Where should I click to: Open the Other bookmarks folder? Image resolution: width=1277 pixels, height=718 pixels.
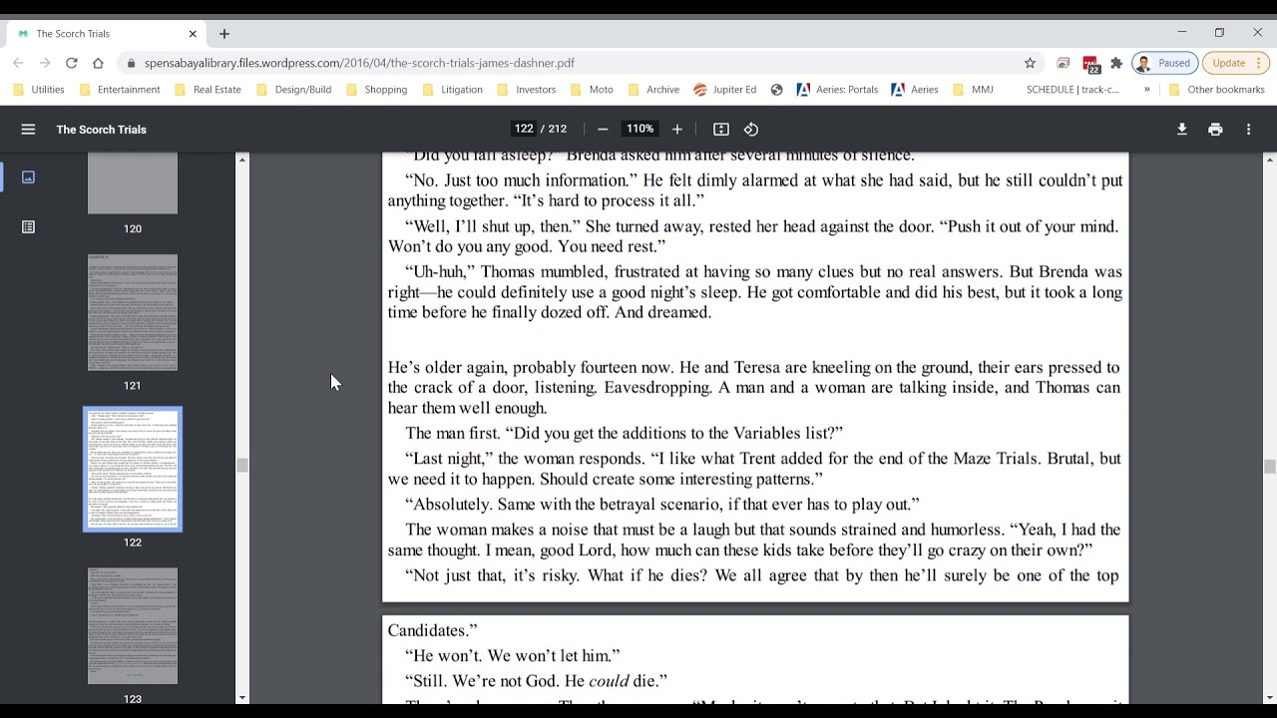point(1216,90)
